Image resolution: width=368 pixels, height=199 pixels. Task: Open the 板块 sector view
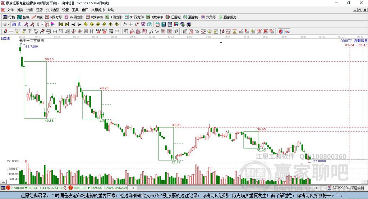(23, 17)
